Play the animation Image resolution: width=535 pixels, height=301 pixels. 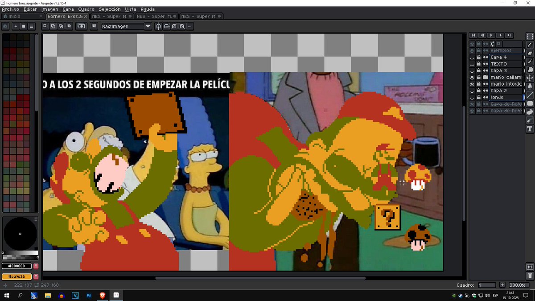(x=491, y=35)
